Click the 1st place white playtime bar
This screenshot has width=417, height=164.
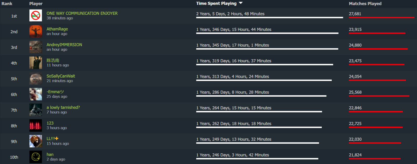coord(269,18)
